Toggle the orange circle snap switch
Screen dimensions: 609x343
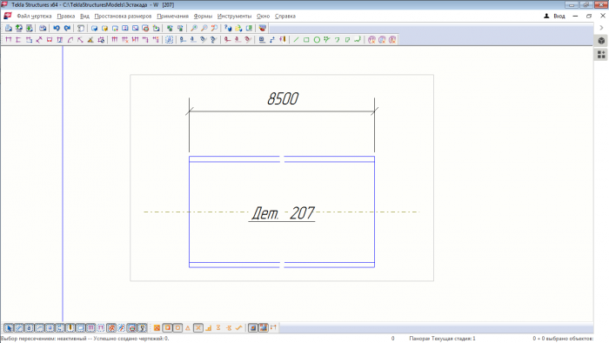tap(177, 328)
